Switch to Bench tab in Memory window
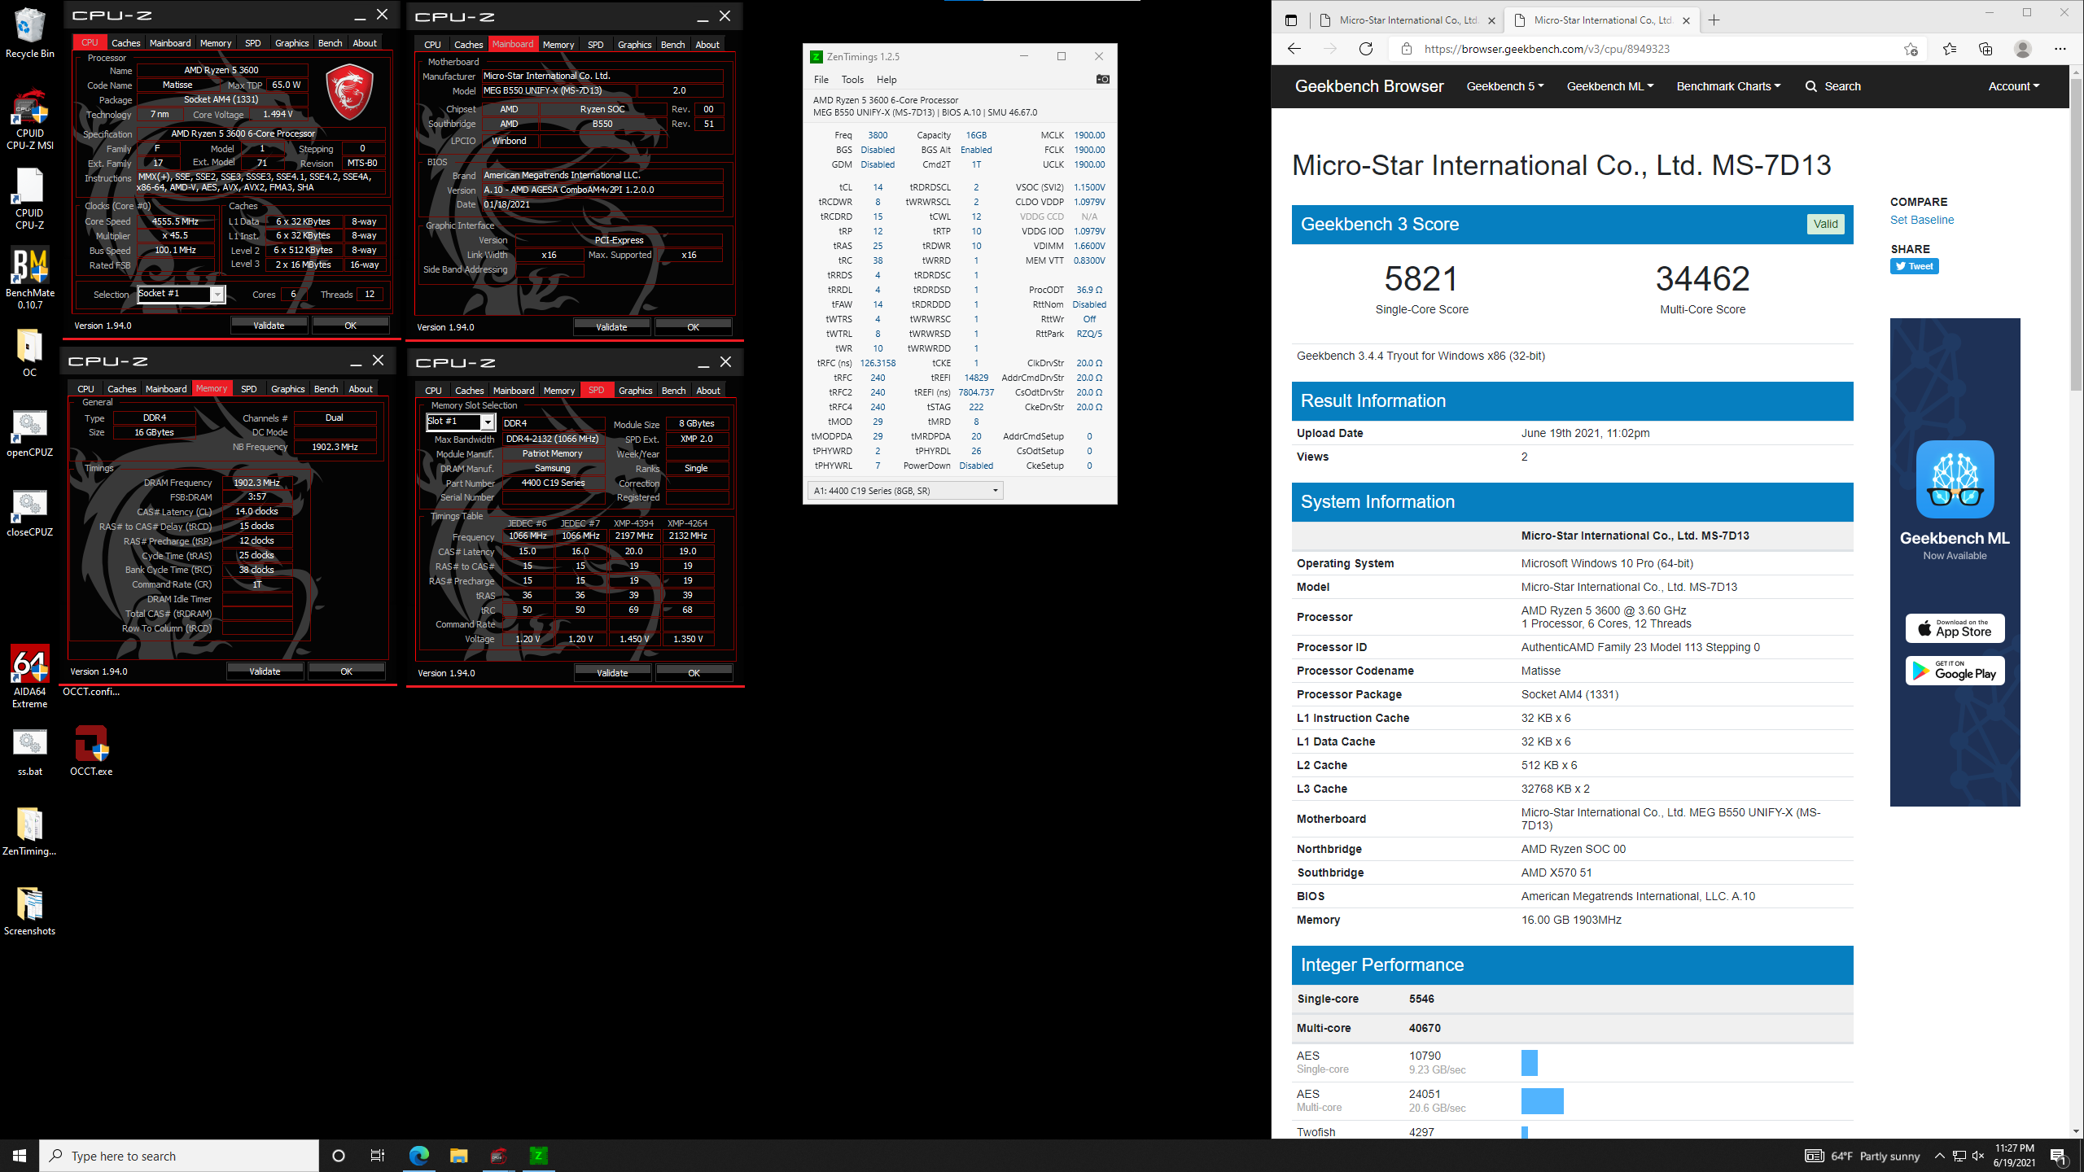The image size is (2084, 1172). [x=326, y=389]
